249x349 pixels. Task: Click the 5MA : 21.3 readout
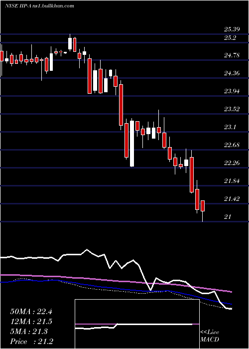29,332
